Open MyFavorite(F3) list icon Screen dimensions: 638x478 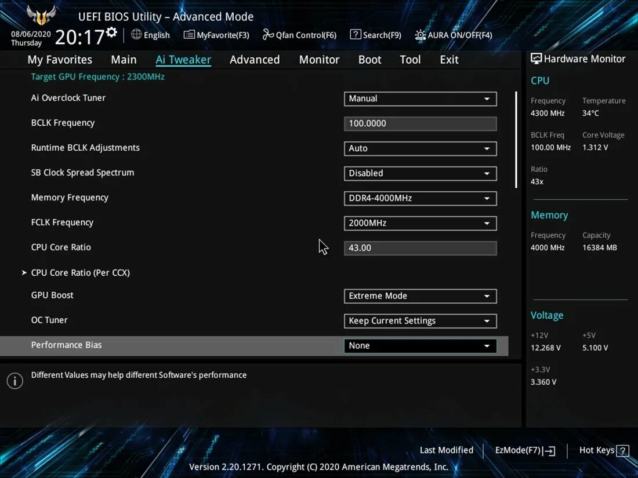pos(189,35)
